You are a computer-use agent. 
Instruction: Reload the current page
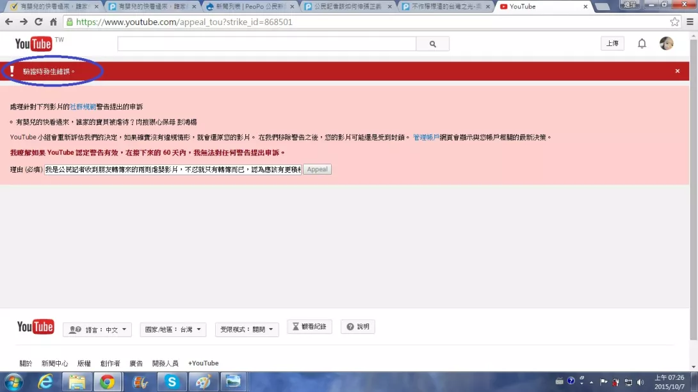click(38, 22)
